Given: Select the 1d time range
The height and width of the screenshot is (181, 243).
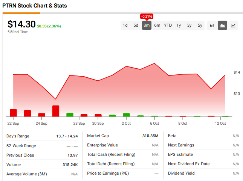Looking at the screenshot, I should pos(125,26).
